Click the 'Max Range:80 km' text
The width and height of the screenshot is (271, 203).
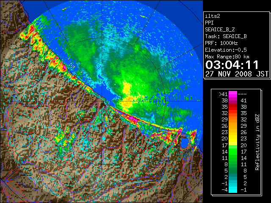[227, 57]
